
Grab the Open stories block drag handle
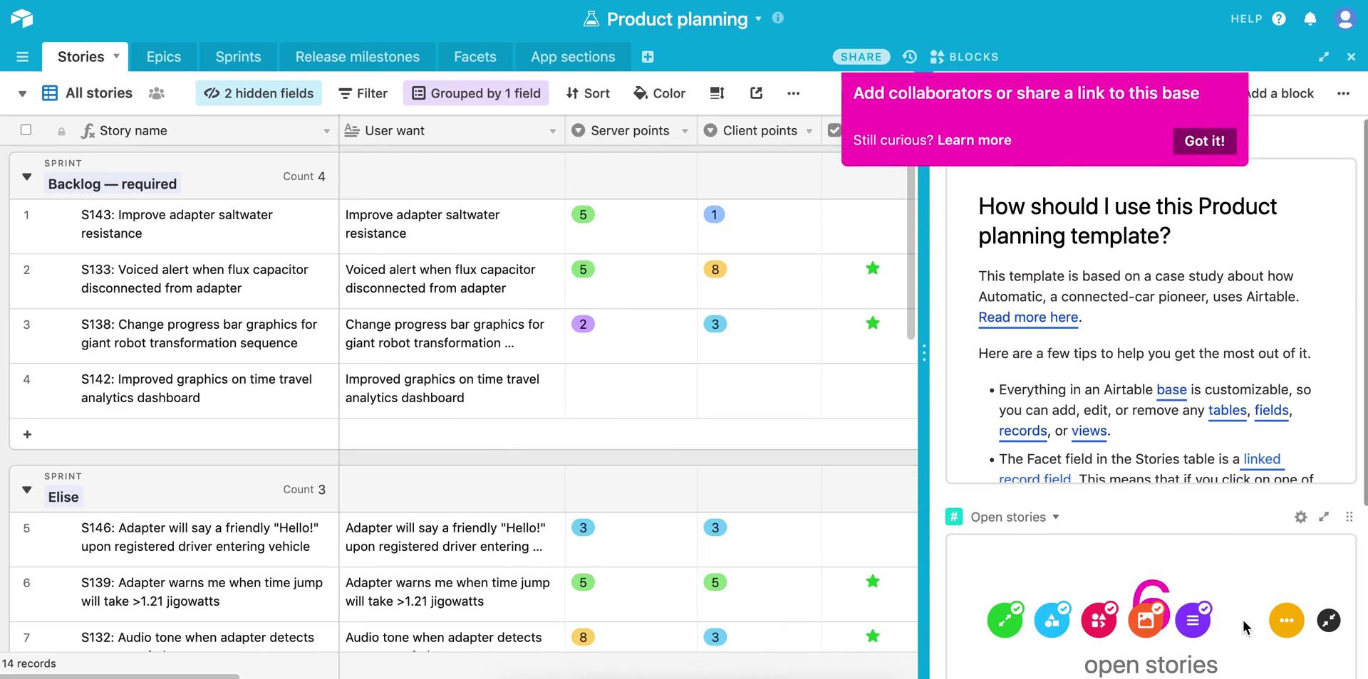(1349, 517)
